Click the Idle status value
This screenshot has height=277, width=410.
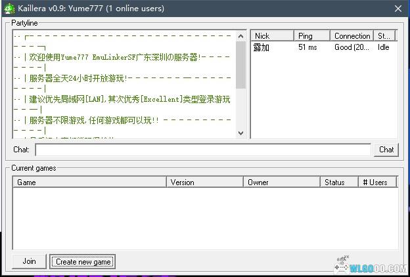coord(383,47)
